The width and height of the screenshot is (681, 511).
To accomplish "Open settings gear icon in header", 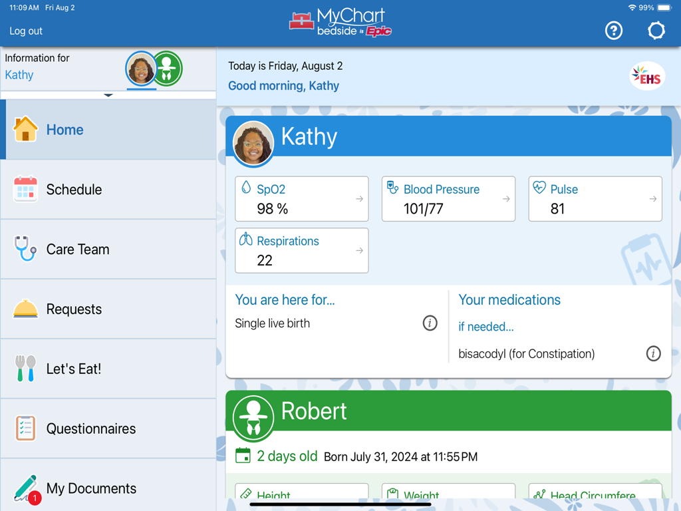I will click(656, 31).
